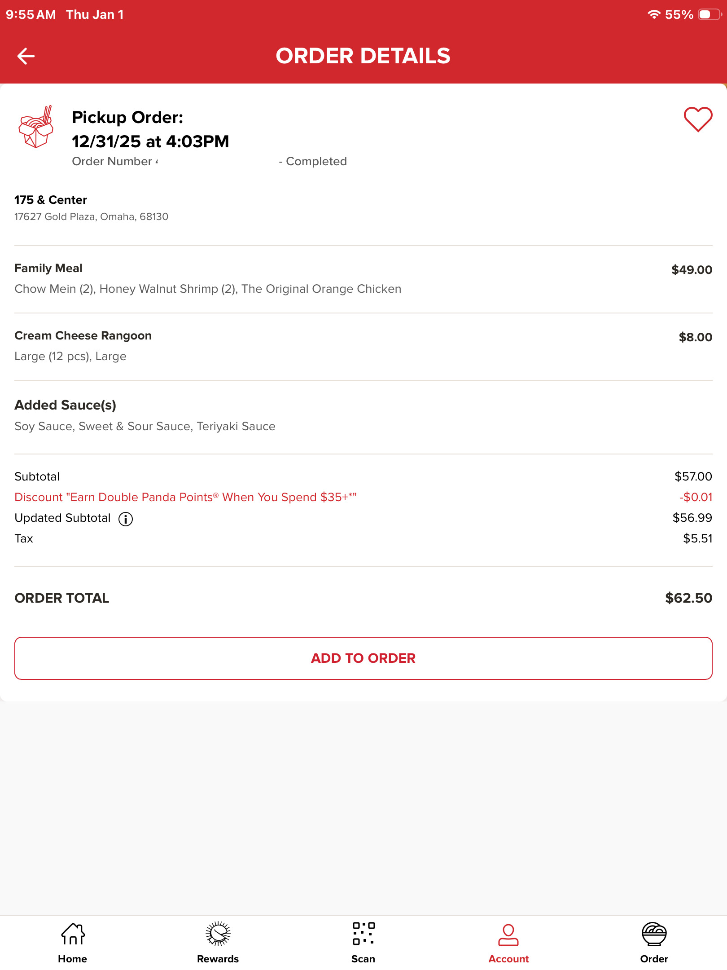
Task: Tap the takeout box pickup icon
Action: click(x=36, y=128)
